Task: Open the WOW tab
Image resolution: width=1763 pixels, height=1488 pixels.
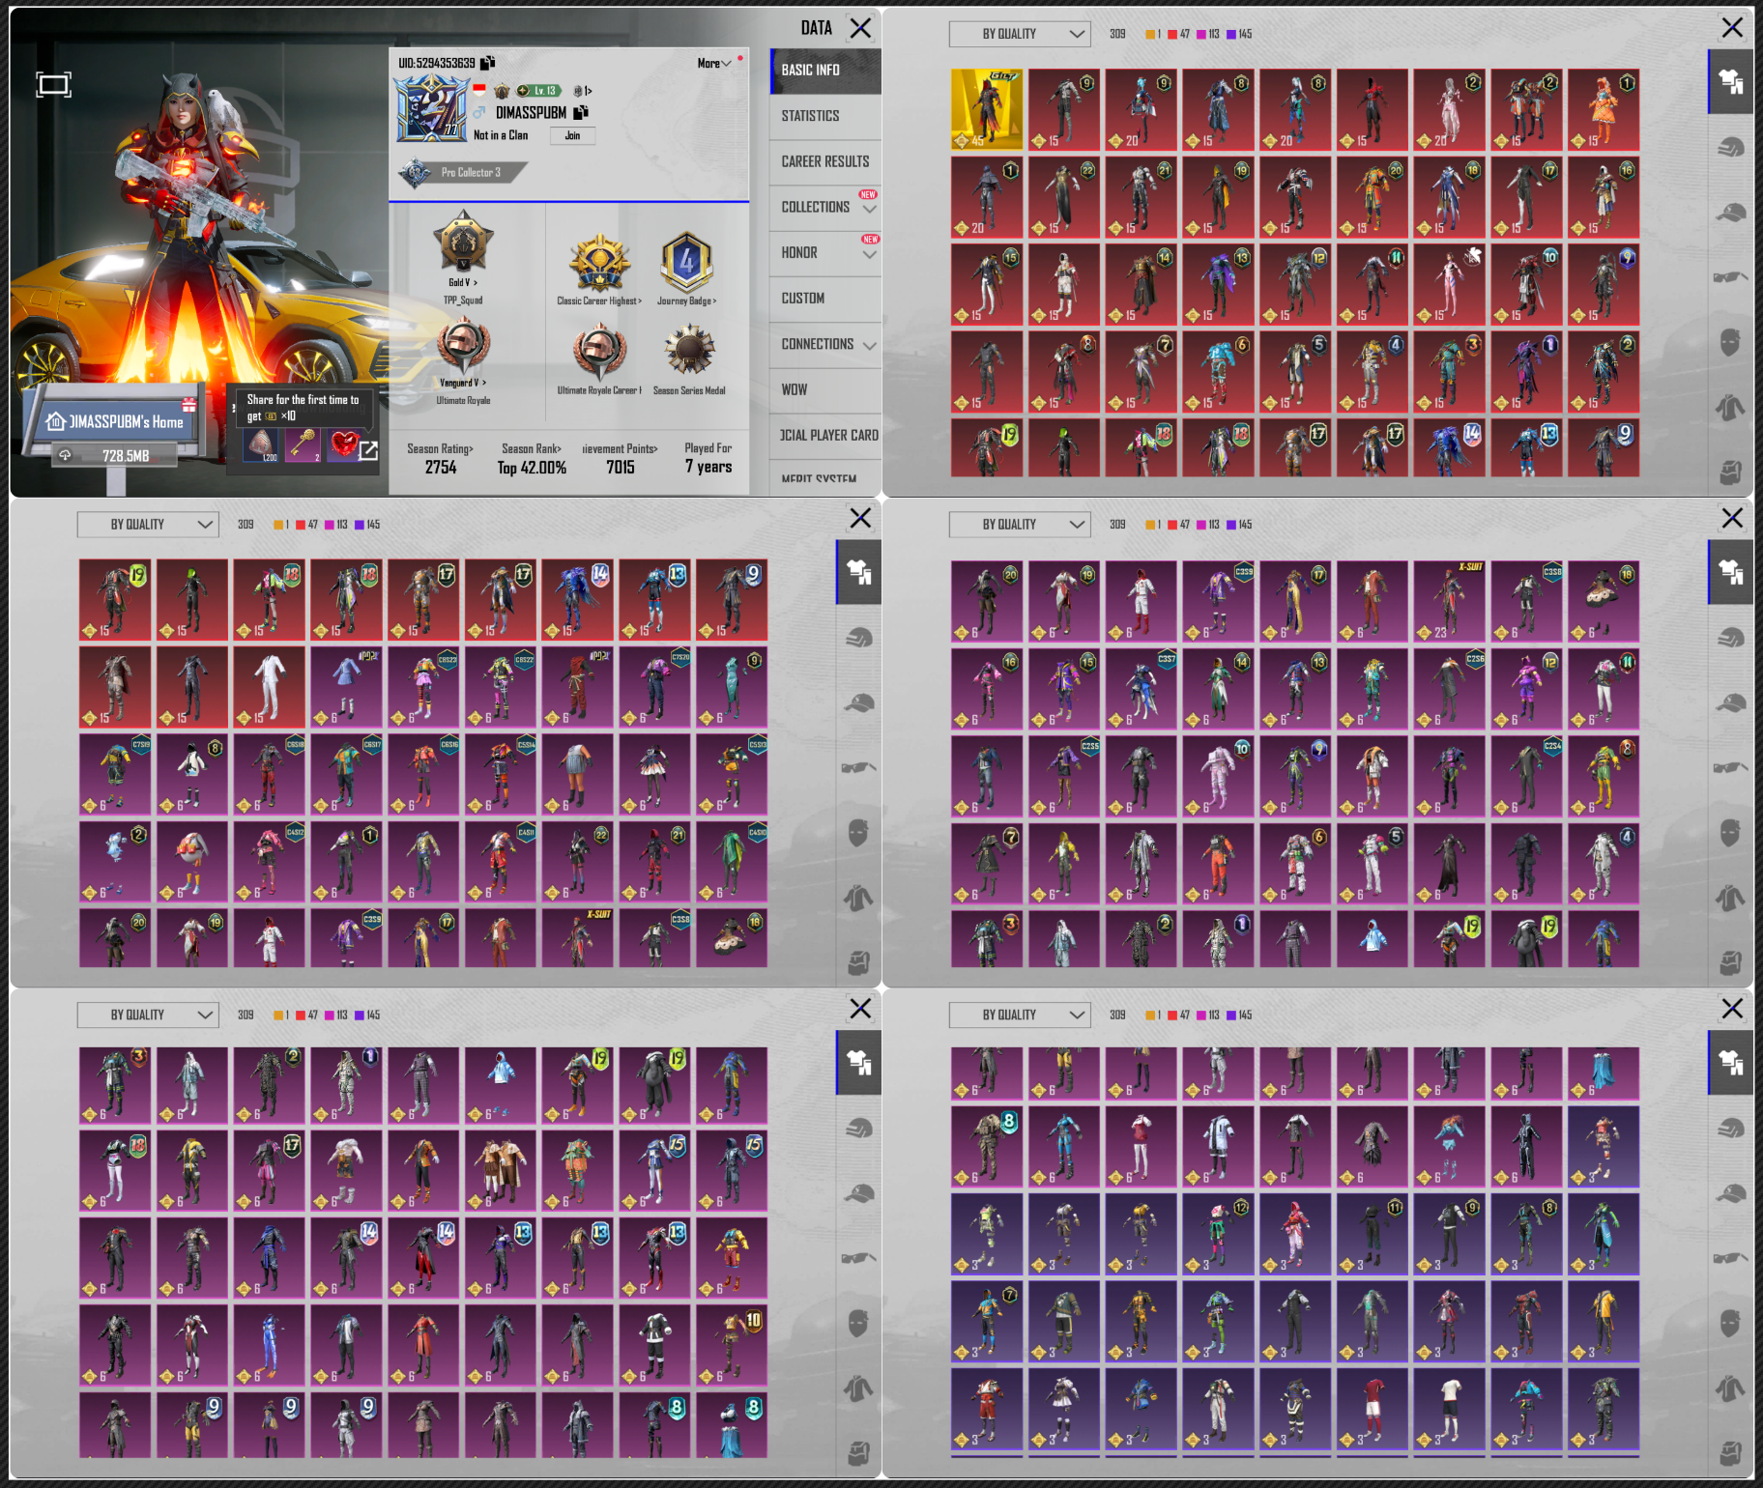Action: tap(825, 389)
